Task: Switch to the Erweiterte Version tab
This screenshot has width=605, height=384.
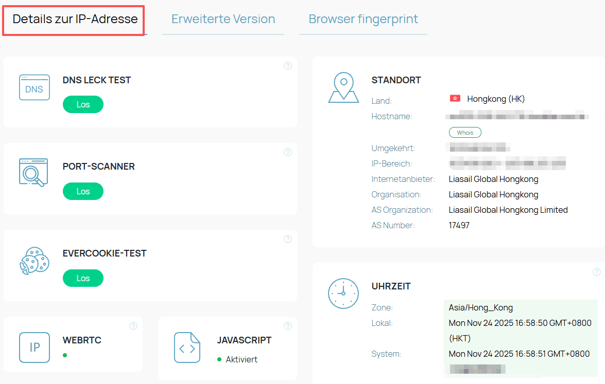Action: (x=223, y=20)
